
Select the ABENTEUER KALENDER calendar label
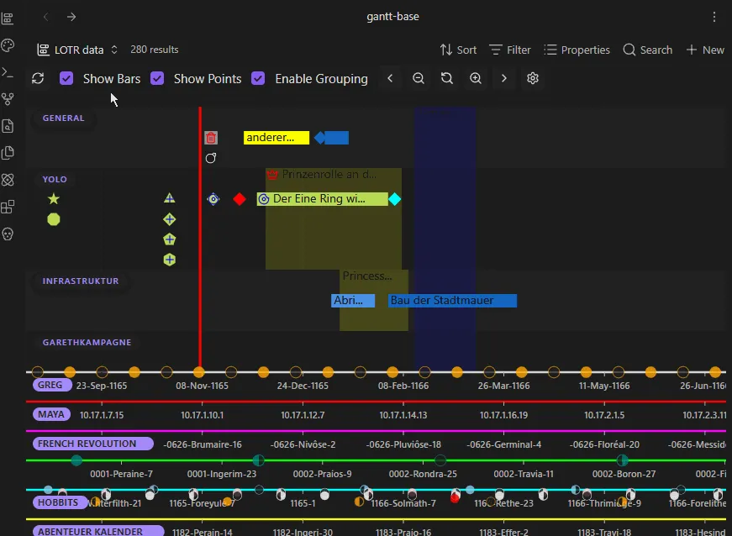pos(98,531)
